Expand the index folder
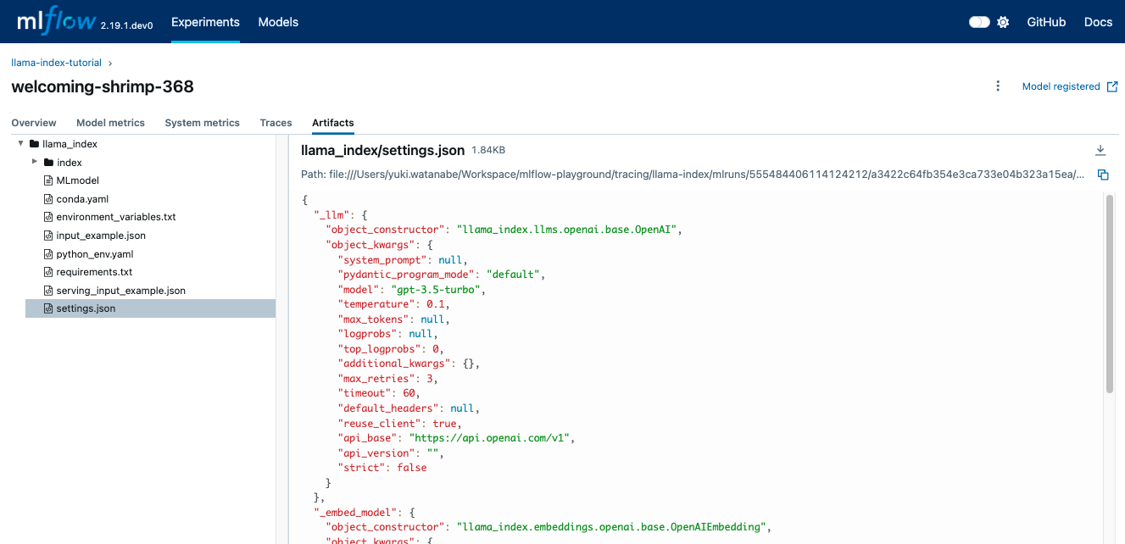 [35, 162]
